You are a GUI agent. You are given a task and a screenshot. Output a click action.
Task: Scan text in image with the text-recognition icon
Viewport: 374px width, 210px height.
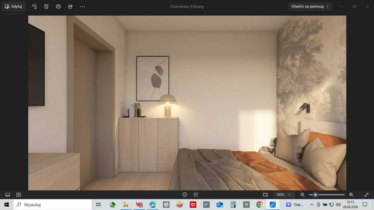coord(196,195)
